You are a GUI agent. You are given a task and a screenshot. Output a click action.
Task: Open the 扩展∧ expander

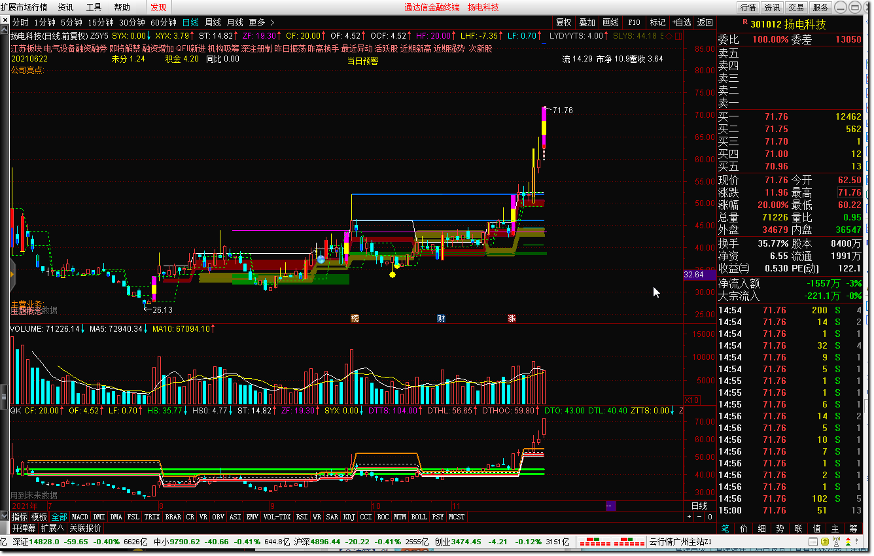52,528
